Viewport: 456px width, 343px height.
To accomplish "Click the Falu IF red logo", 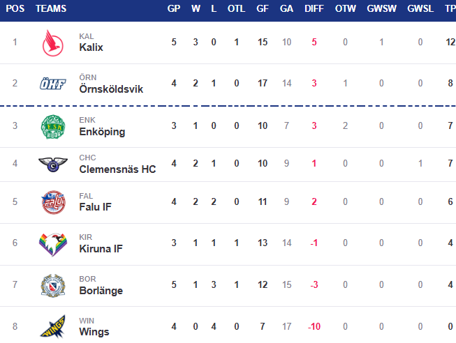I will coord(53,202).
